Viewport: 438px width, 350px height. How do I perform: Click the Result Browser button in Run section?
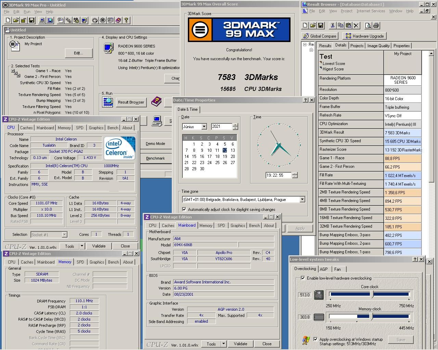point(131,102)
